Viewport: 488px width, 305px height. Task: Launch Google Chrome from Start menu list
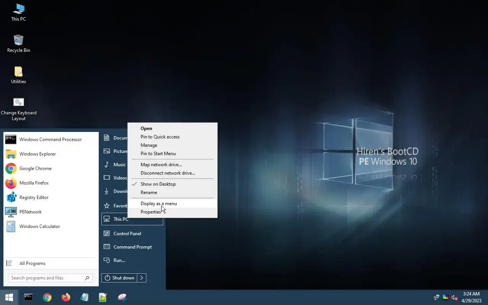coord(51,169)
